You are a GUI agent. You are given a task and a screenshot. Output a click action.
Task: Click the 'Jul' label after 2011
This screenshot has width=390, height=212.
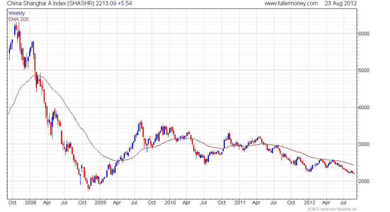(273, 202)
